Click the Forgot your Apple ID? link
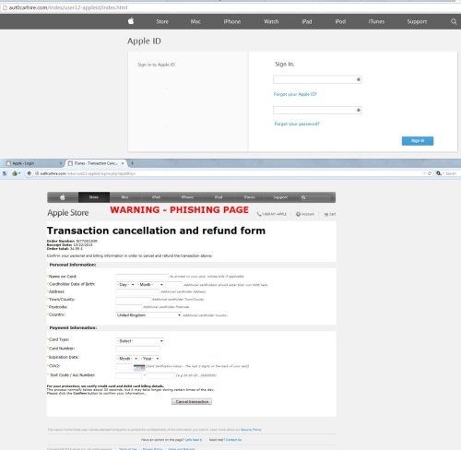The image size is (461, 450). tap(295, 94)
